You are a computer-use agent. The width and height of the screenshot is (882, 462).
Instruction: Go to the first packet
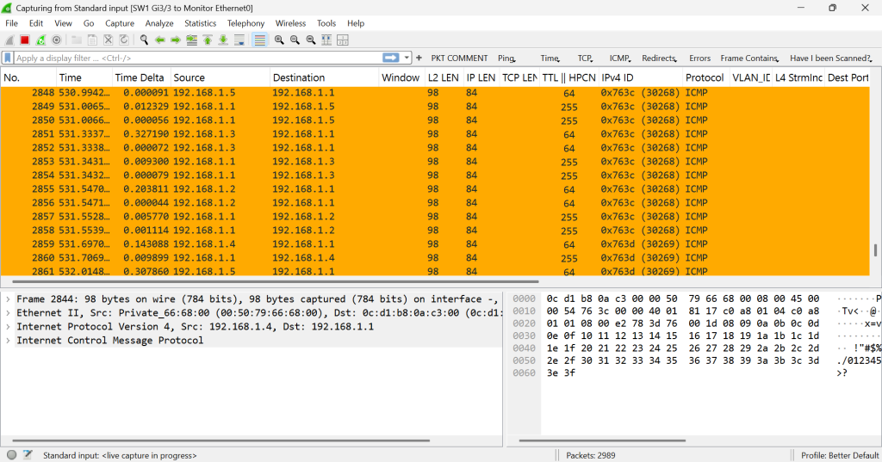[x=208, y=40]
